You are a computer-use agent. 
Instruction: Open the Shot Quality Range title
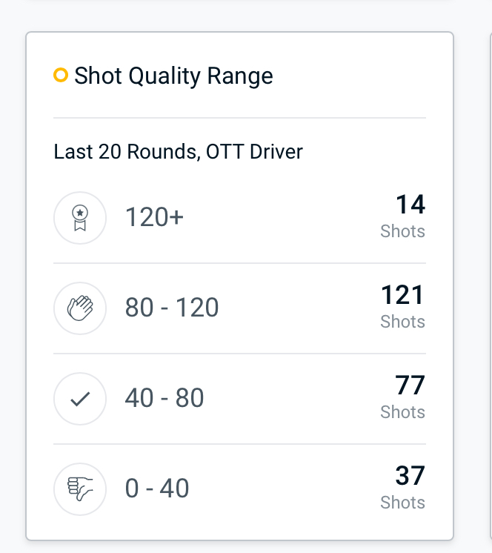click(173, 76)
